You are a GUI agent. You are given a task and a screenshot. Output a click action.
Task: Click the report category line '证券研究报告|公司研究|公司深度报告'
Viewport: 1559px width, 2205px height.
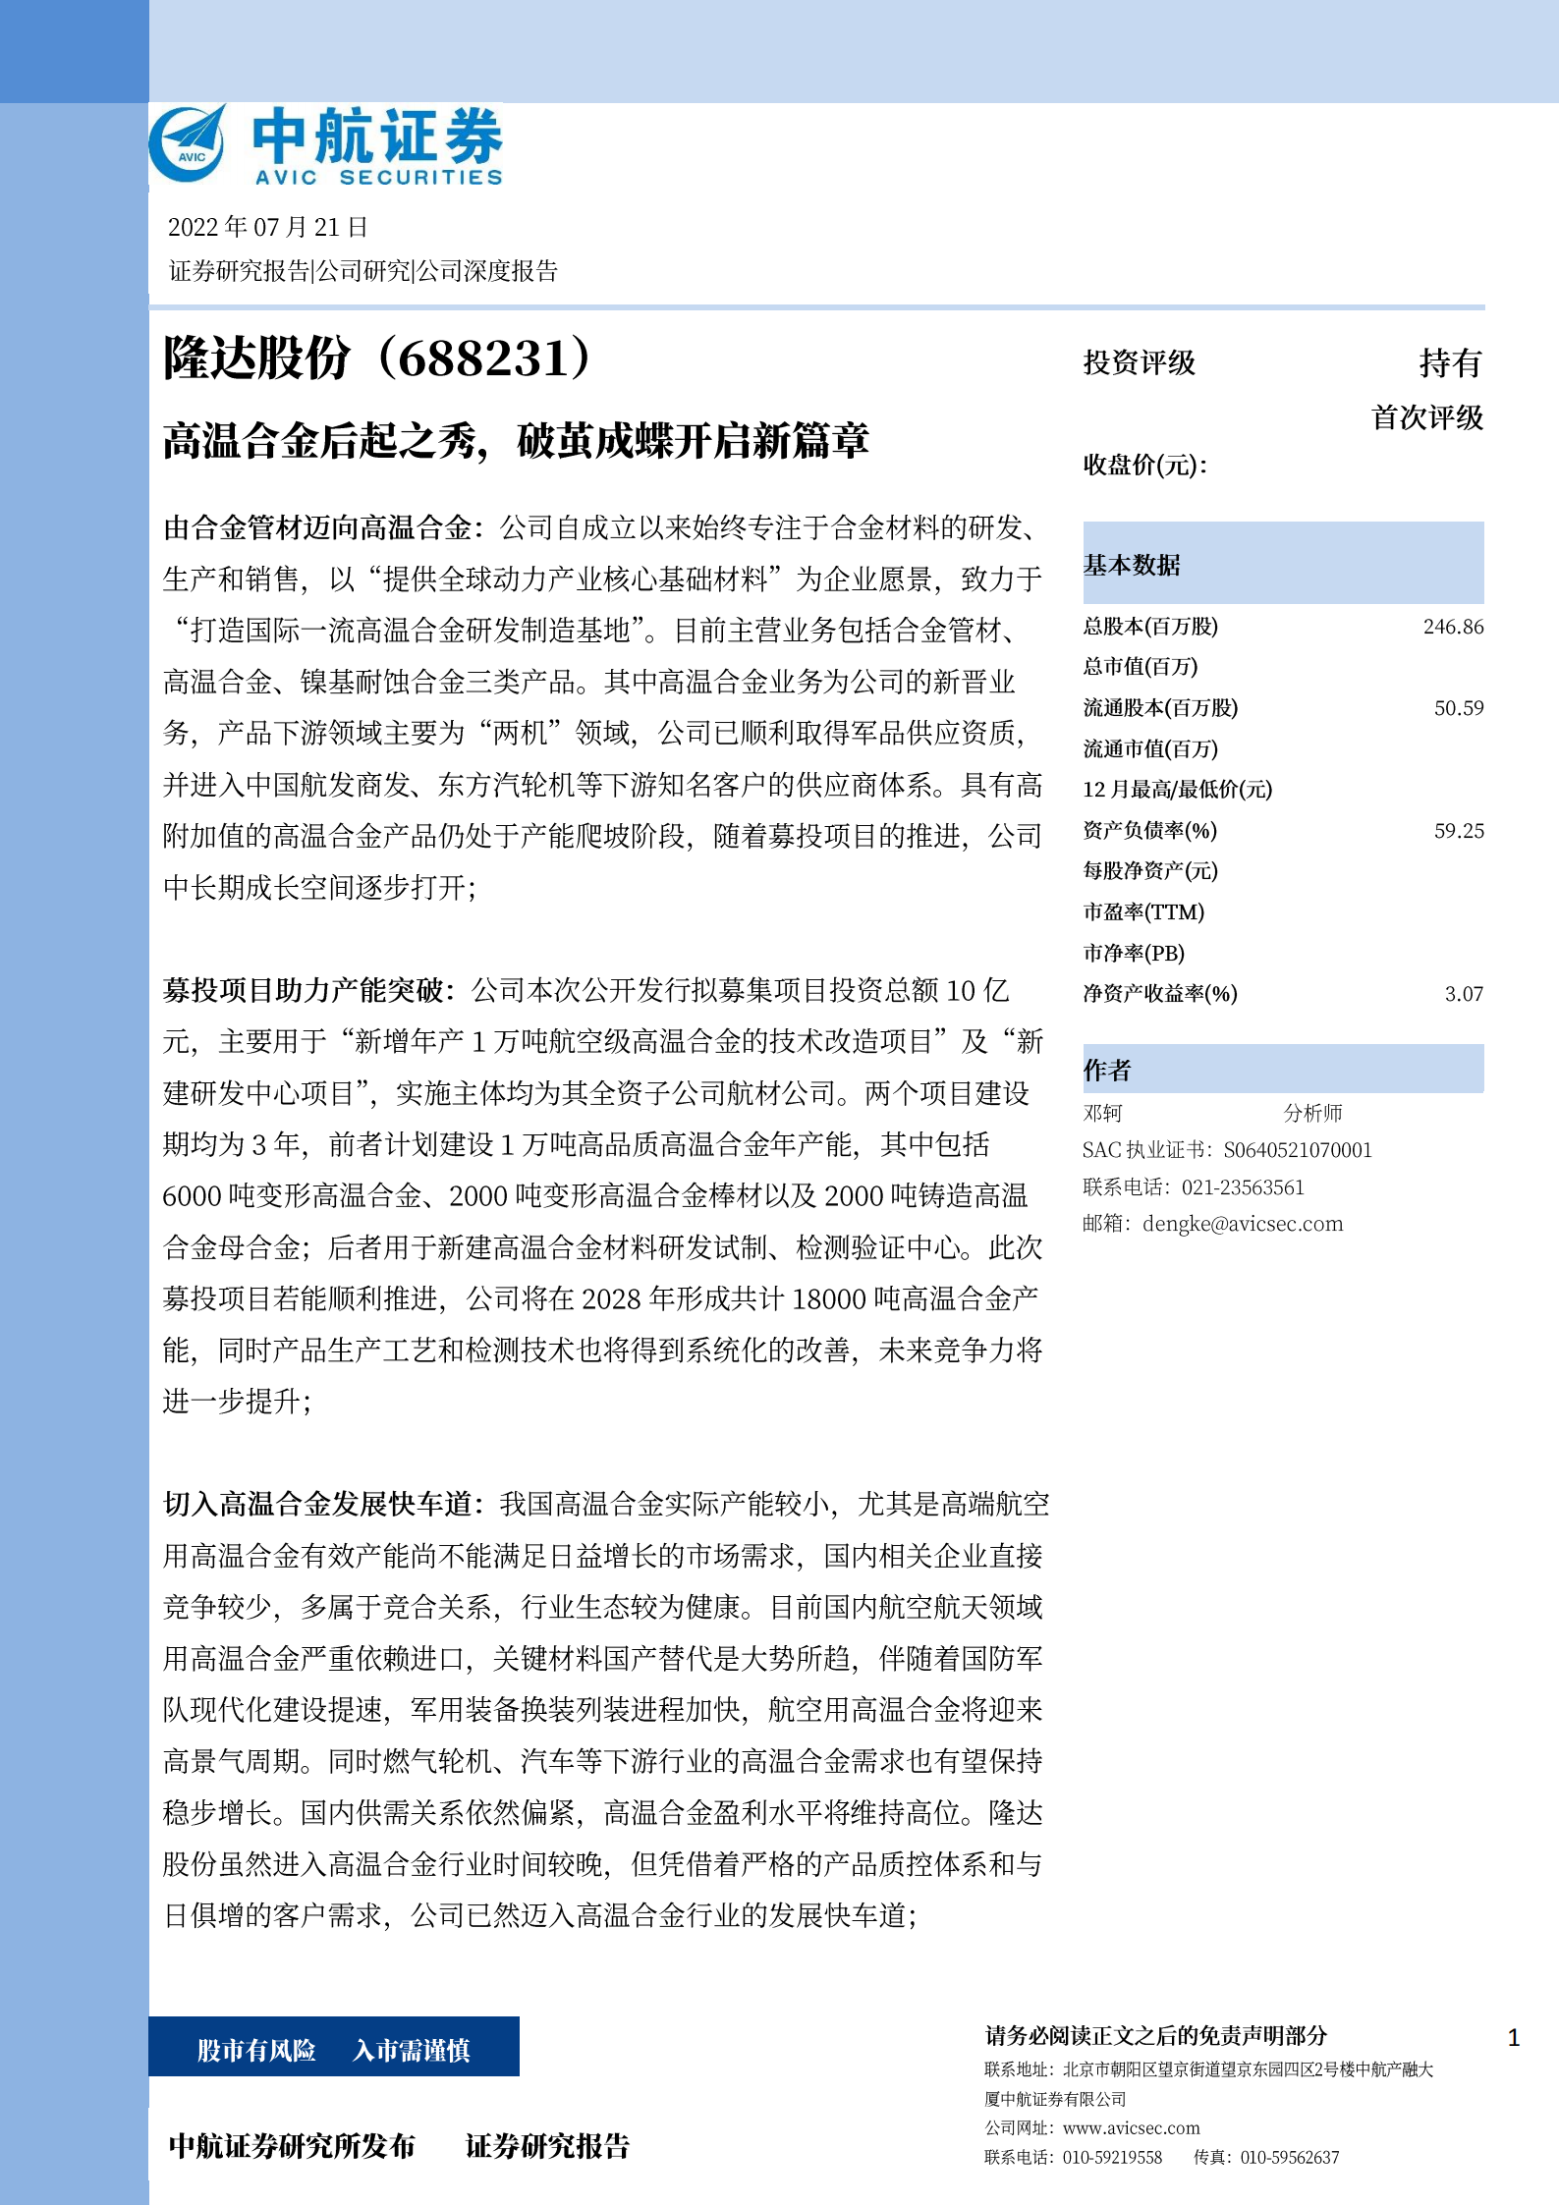click(363, 271)
